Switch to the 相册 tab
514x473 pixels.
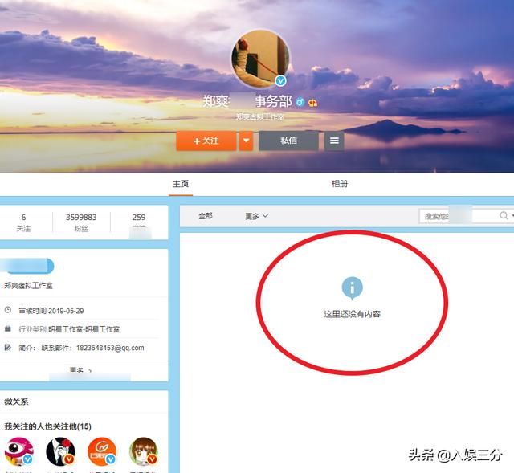(x=339, y=184)
